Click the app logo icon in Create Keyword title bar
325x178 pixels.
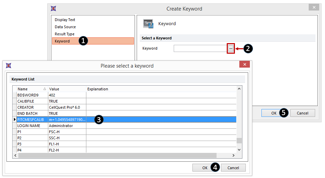pos(53,8)
